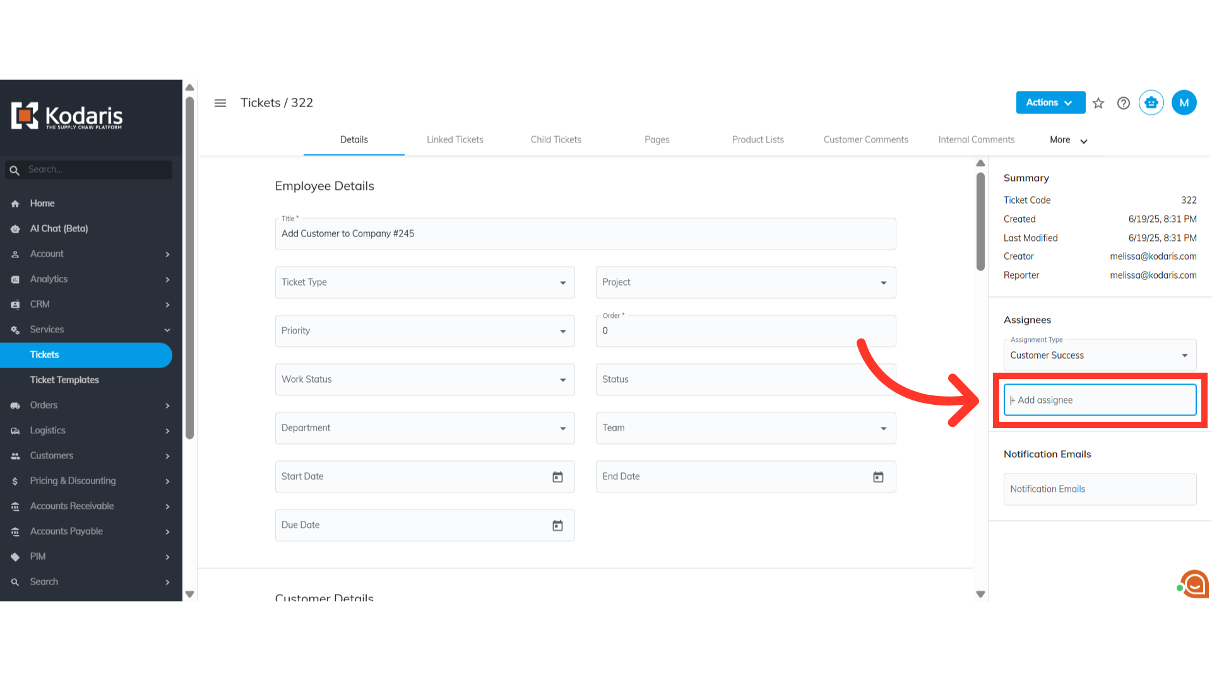
Task: Expand the Priority dropdown
Action: point(562,331)
